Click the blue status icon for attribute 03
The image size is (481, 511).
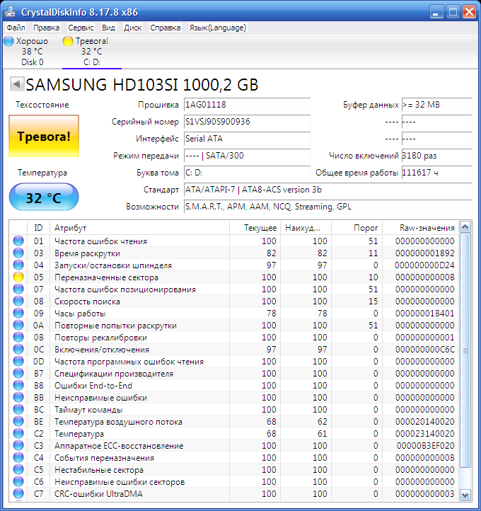pos(18,253)
